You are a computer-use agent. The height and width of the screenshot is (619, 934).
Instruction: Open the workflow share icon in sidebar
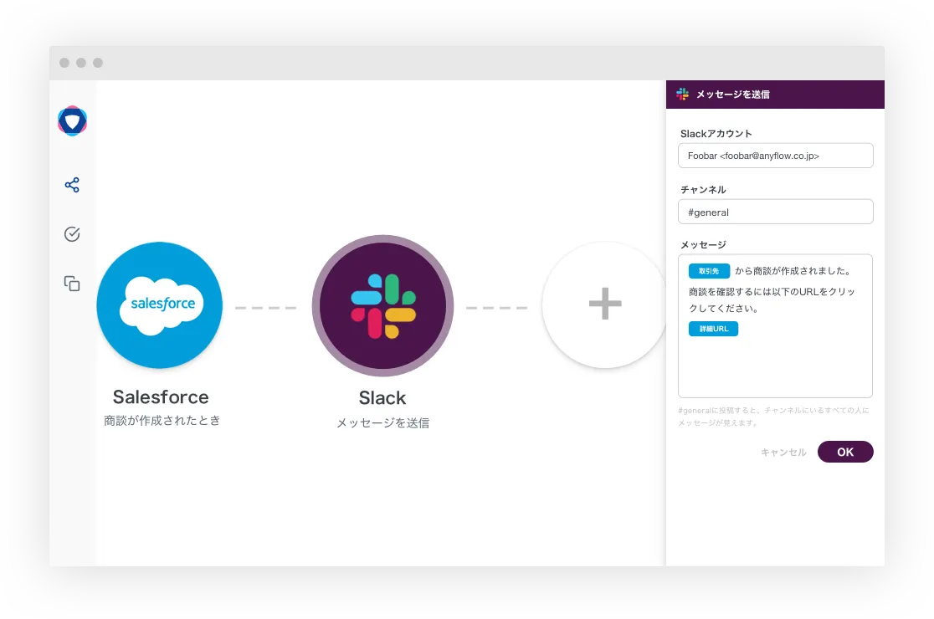pos(72,185)
